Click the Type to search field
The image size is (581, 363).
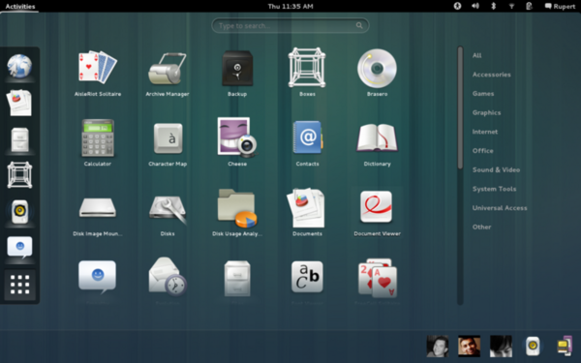pyautogui.click(x=290, y=25)
